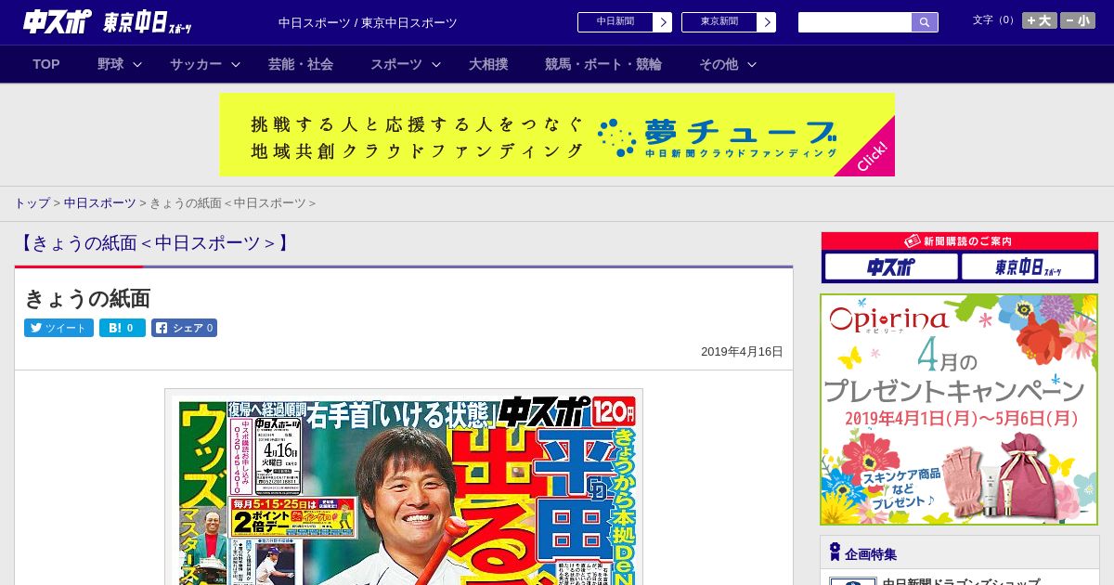Click the 夢チューブ crowdfunding banner
This screenshot has width=1114, height=585.
(557, 135)
